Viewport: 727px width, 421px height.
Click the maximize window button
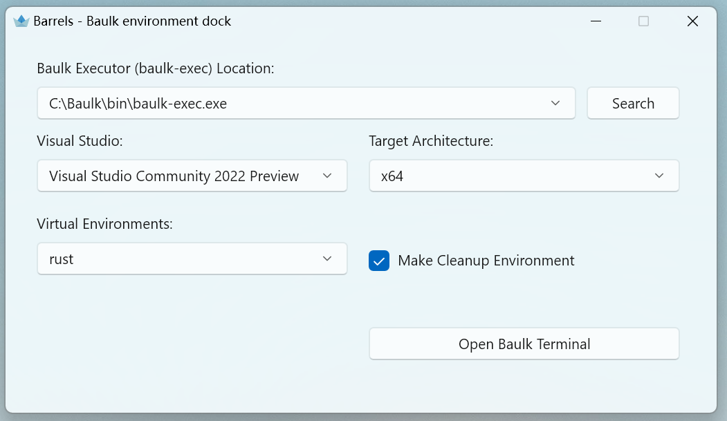pyautogui.click(x=643, y=21)
